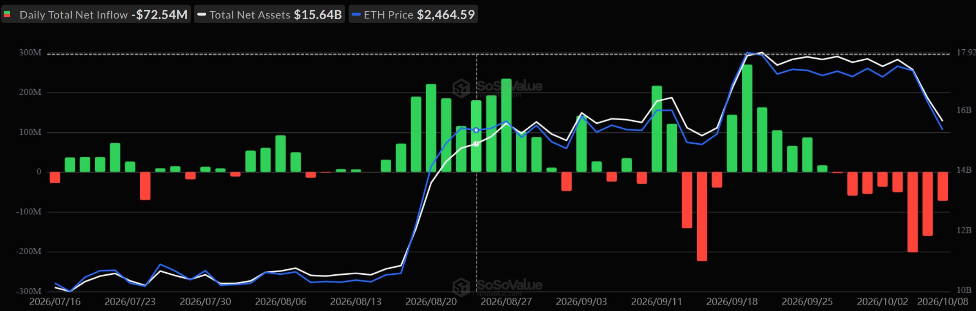Click the blue ETH Price legend marker
976x311 pixels.
[x=356, y=14]
